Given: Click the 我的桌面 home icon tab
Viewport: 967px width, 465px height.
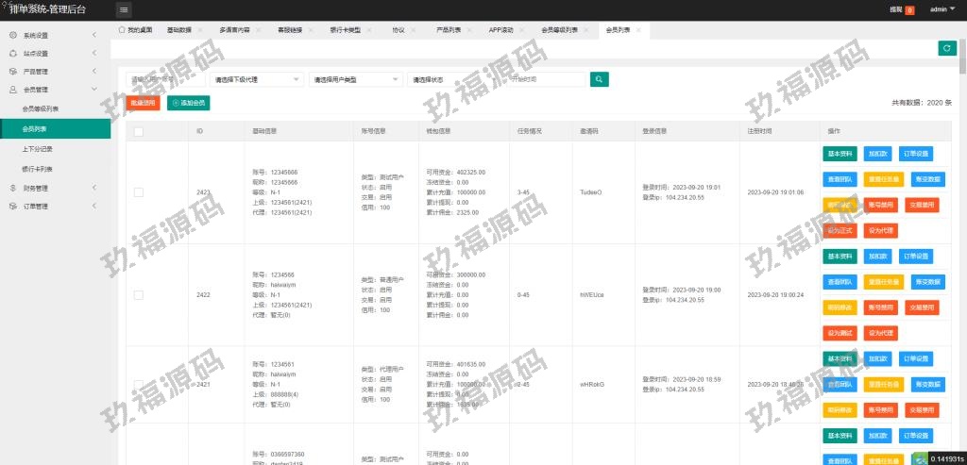Looking at the screenshot, I should pos(122,30).
